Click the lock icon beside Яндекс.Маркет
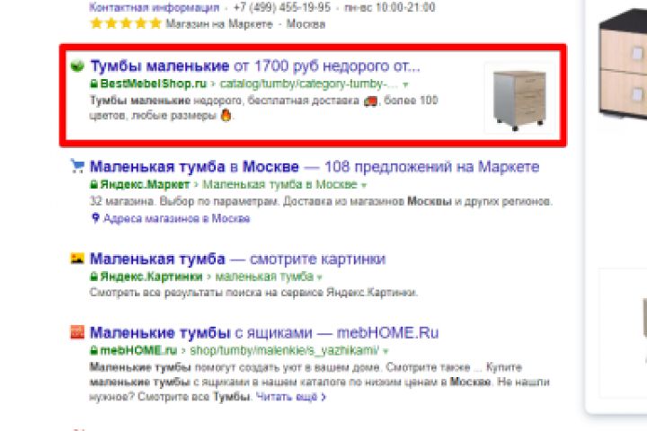This screenshot has width=647, height=431. click(94, 184)
